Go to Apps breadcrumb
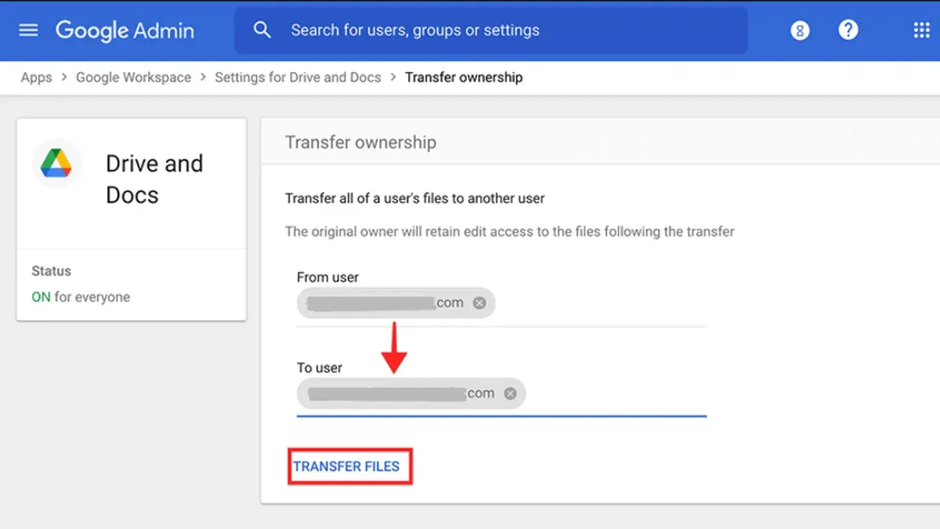Image resolution: width=940 pixels, height=529 pixels. point(36,78)
